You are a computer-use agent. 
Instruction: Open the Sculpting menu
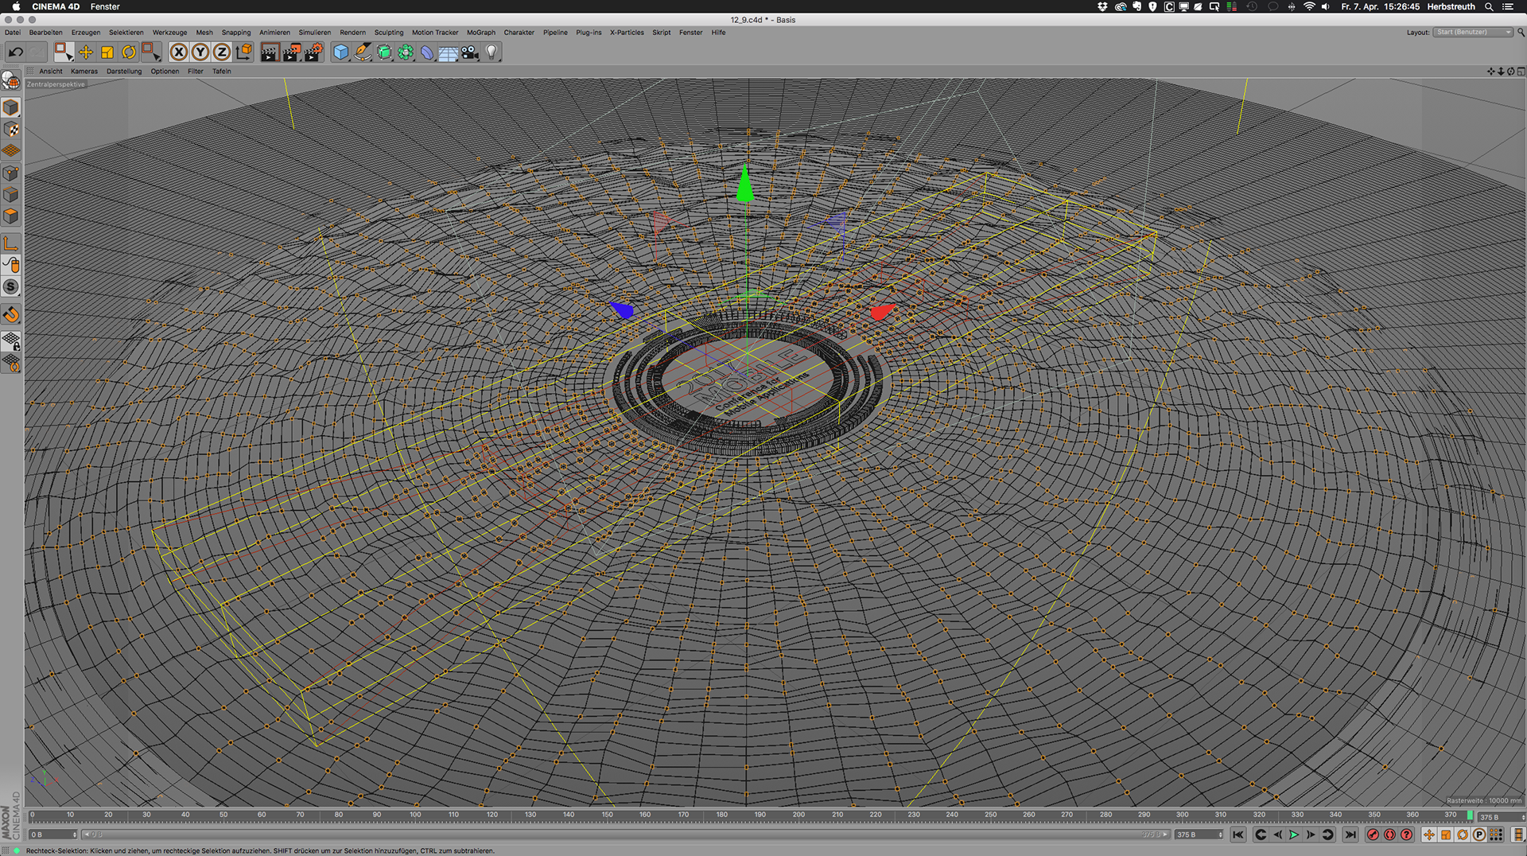click(x=389, y=33)
